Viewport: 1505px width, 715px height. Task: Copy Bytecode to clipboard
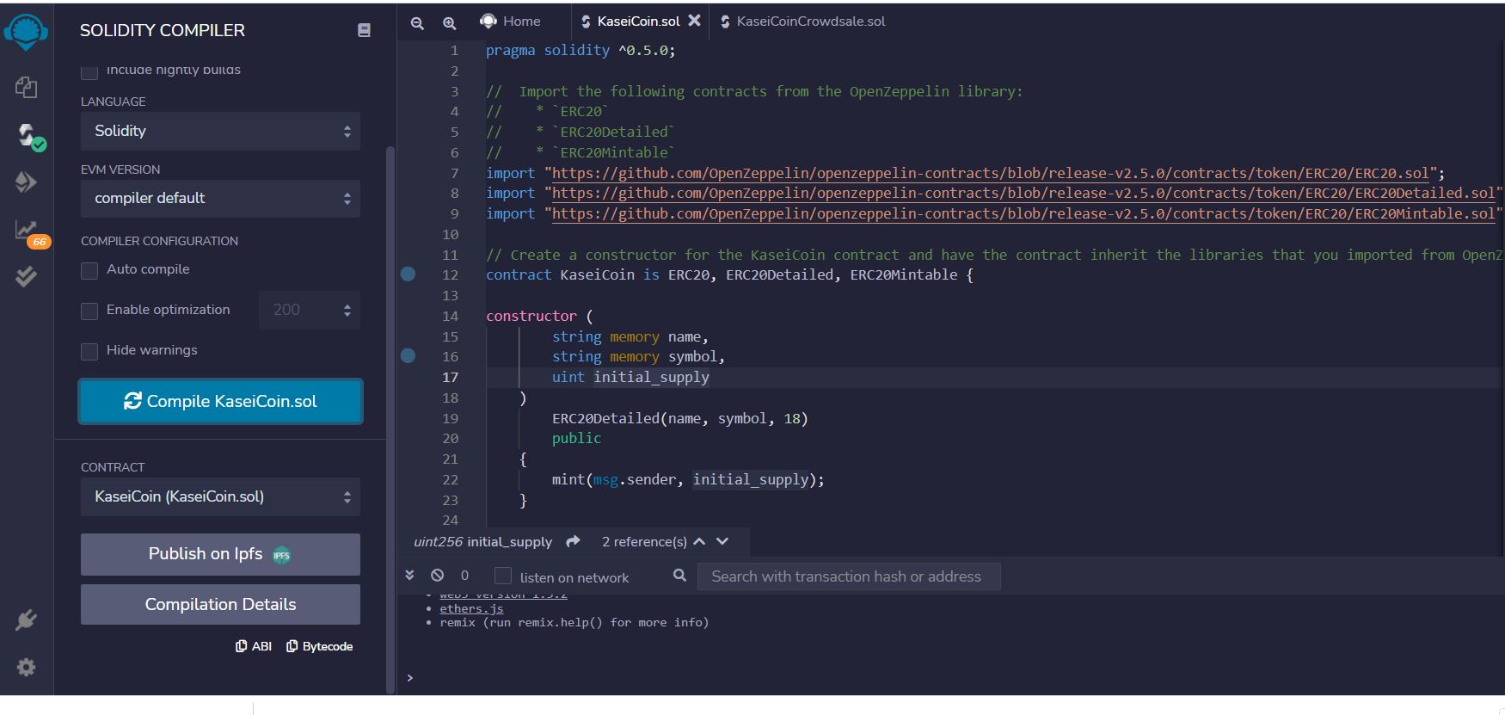click(x=319, y=646)
